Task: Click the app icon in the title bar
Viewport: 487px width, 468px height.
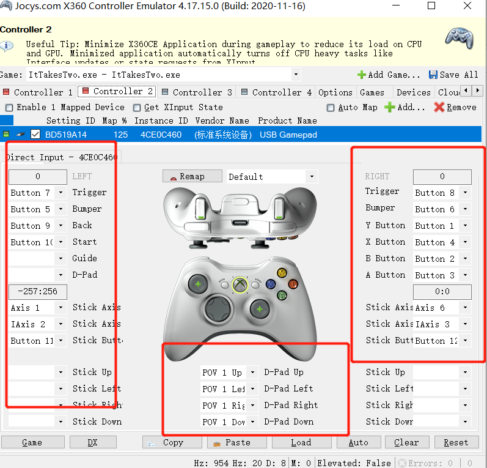Action: tap(6, 6)
